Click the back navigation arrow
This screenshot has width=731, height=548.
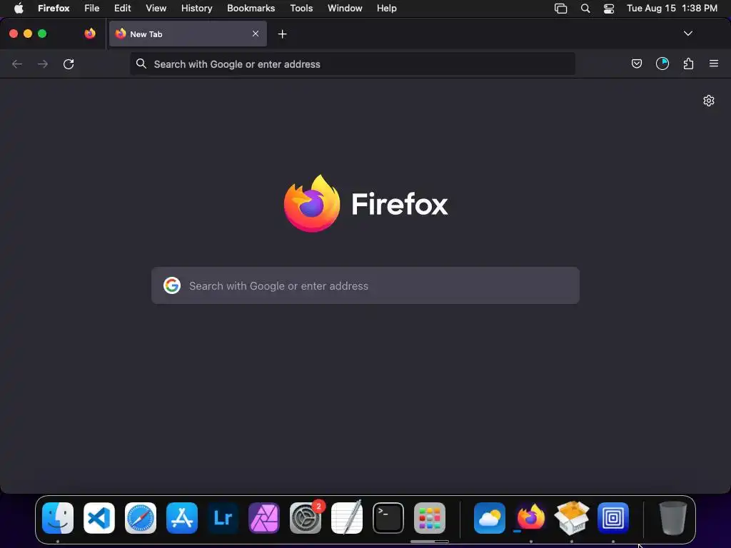[x=17, y=64]
